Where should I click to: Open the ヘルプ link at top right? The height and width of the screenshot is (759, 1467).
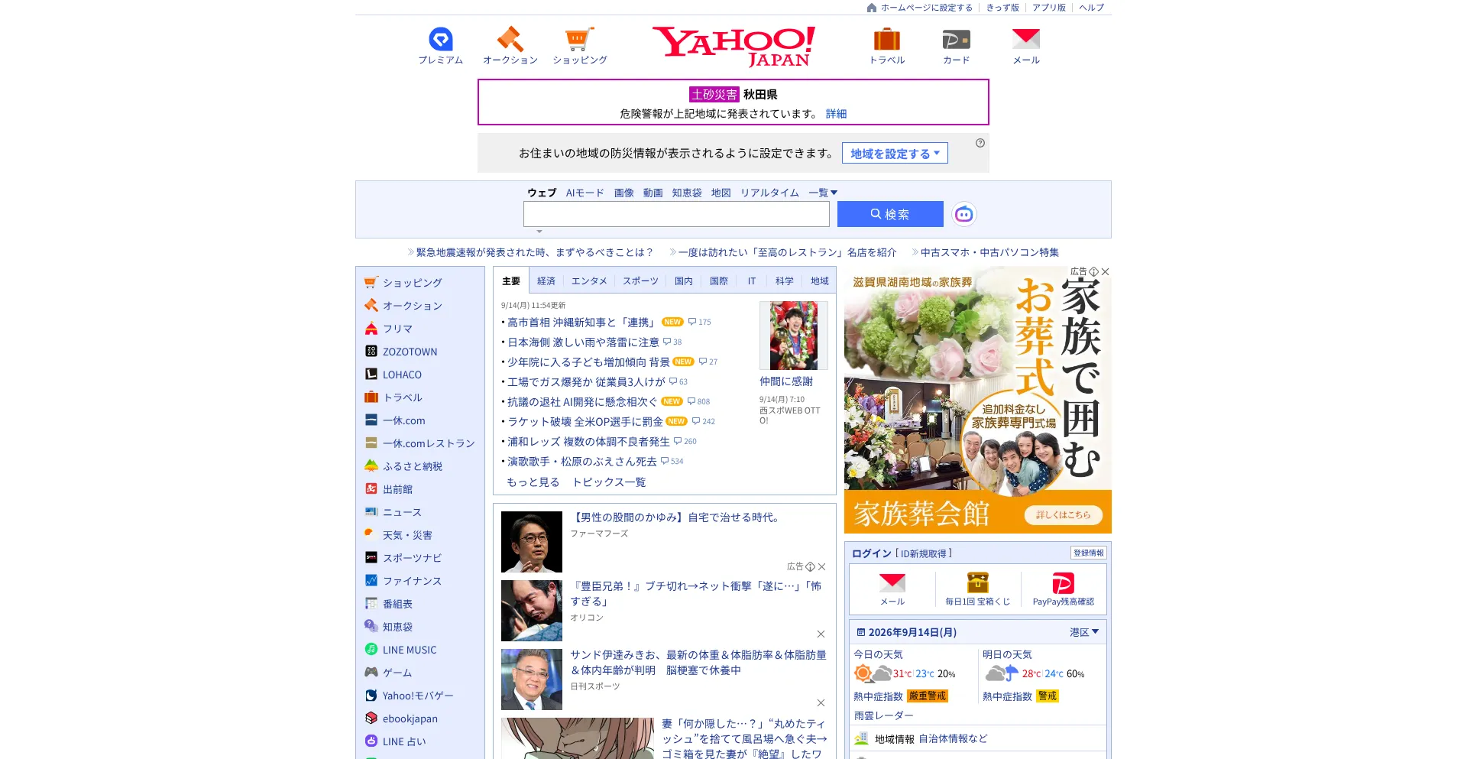pyautogui.click(x=1091, y=8)
